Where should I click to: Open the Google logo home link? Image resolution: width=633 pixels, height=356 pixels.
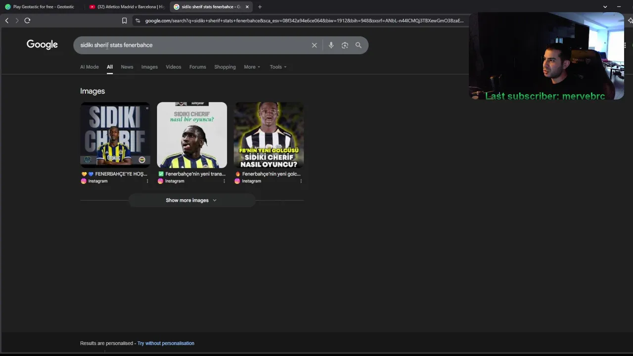(42, 44)
